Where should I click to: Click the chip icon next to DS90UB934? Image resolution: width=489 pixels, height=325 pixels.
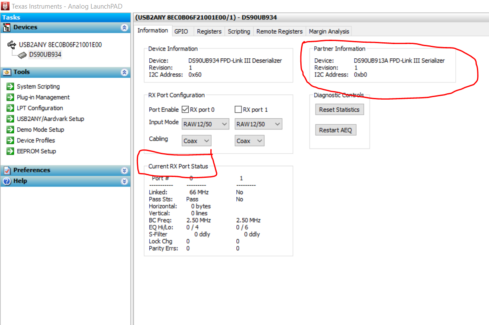click(x=22, y=55)
